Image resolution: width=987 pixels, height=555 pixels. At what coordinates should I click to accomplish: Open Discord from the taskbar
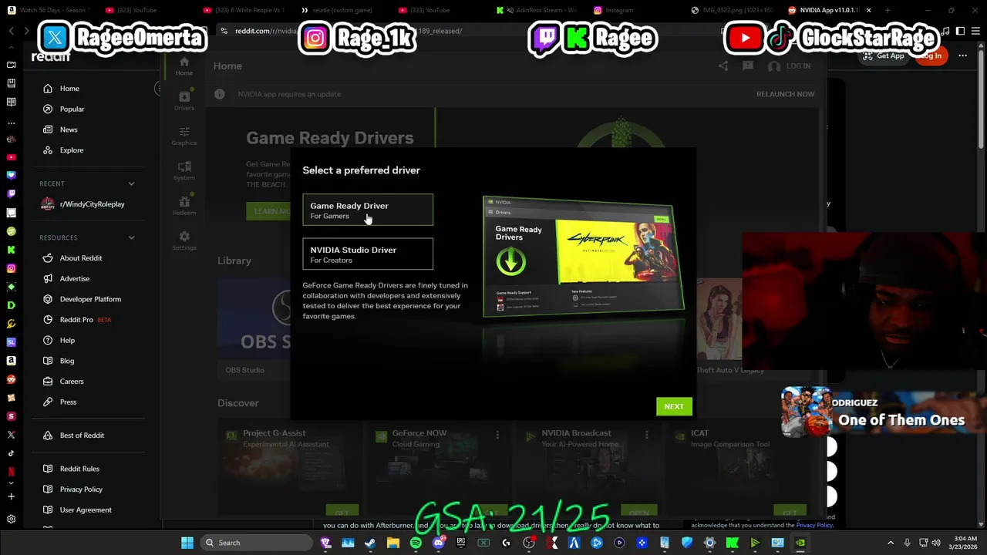click(x=438, y=543)
